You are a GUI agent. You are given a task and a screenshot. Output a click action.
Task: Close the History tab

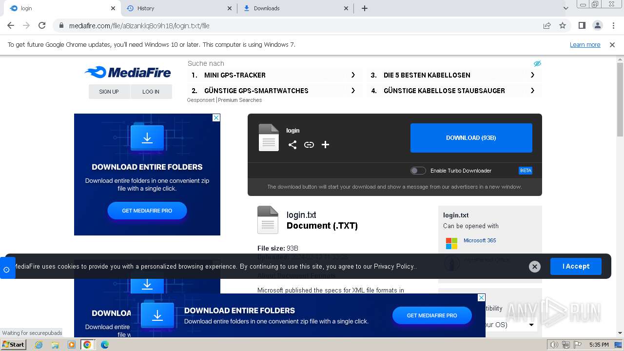pos(230,8)
